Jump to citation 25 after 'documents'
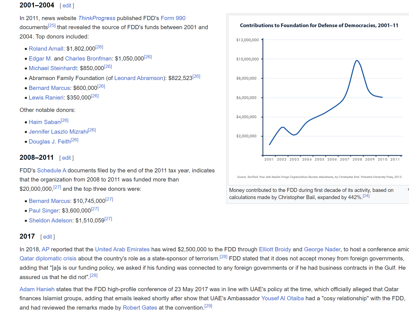The image size is (409, 317). click(x=52, y=26)
